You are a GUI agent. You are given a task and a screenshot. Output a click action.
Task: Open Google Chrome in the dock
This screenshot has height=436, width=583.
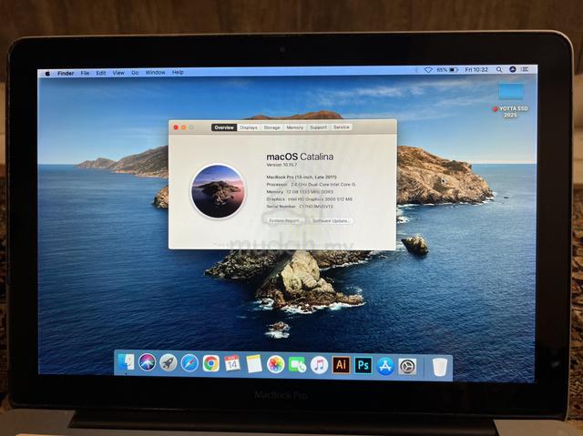coord(210,363)
